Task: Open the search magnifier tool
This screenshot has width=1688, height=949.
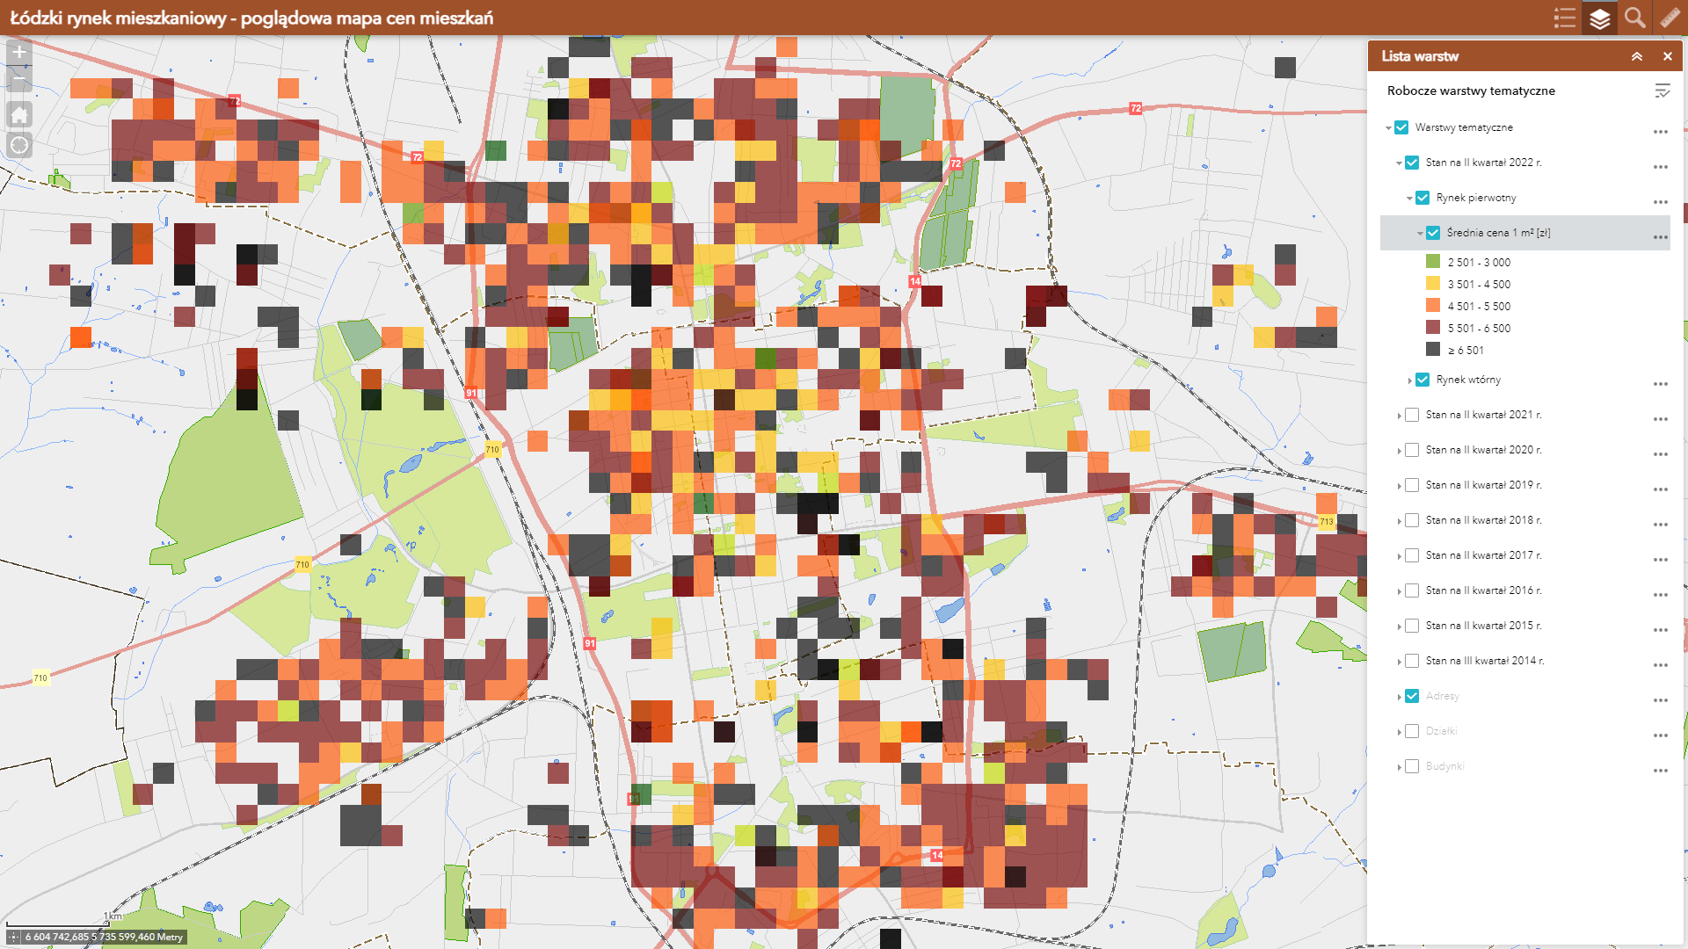Action: pyautogui.click(x=1634, y=18)
